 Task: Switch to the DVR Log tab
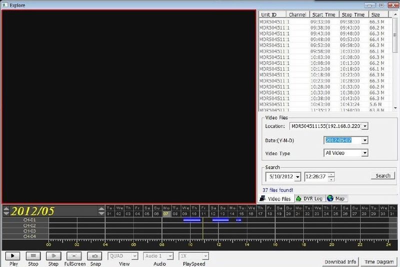pos(310,198)
